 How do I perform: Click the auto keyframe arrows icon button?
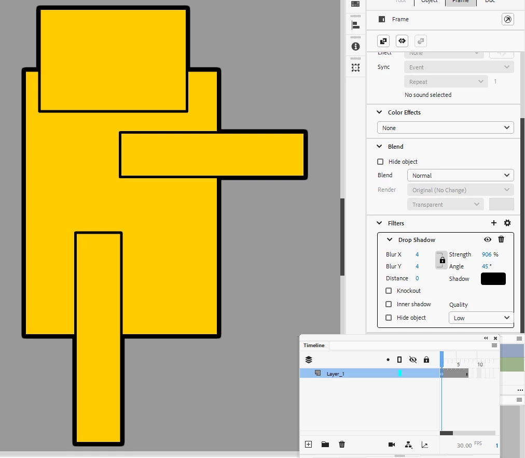pyautogui.click(x=402, y=41)
